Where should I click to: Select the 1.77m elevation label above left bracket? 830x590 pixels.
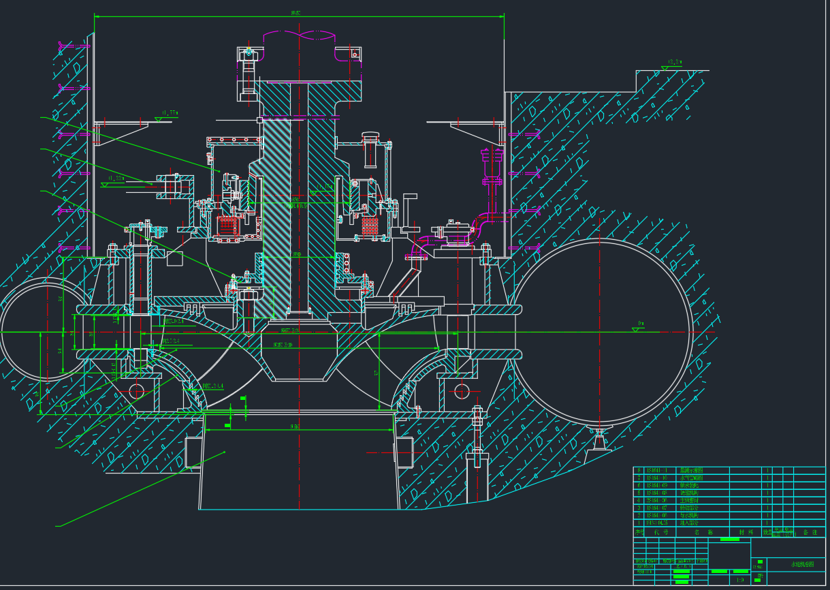[x=168, y=113]
